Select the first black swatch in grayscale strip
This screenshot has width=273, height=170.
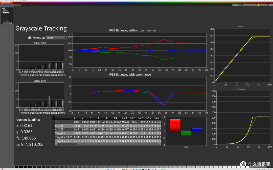point(16,167)
